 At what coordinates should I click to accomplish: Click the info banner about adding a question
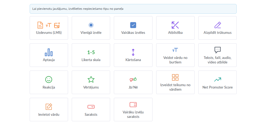tap(133, 9)
